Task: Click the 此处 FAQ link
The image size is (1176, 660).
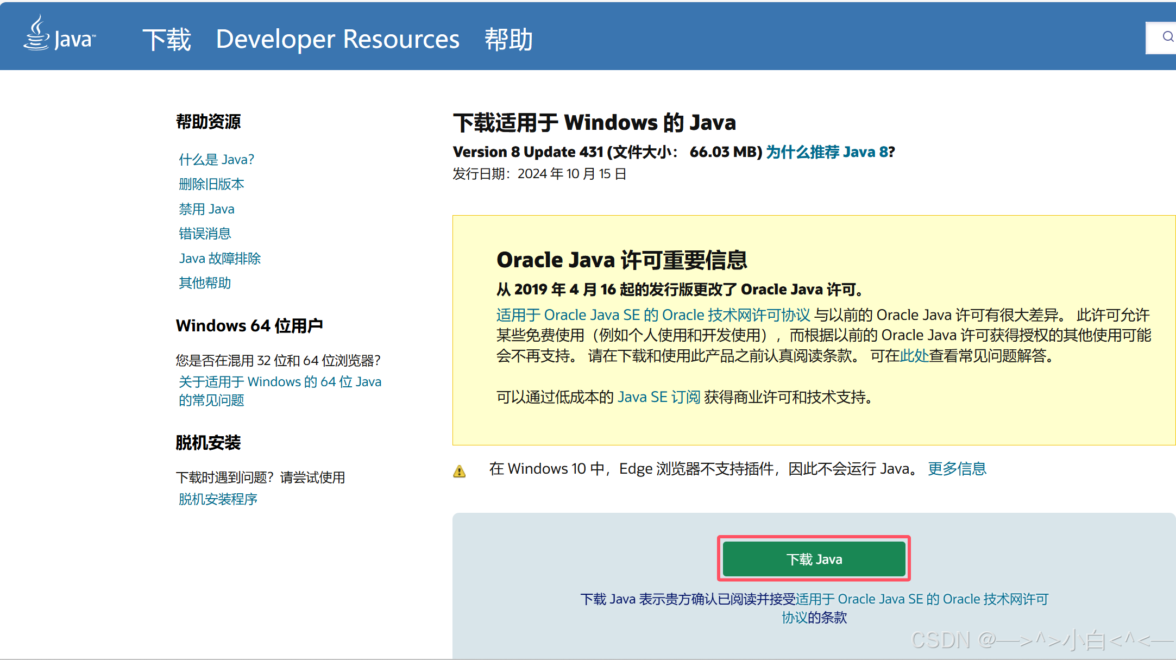Action: [914, 356]
